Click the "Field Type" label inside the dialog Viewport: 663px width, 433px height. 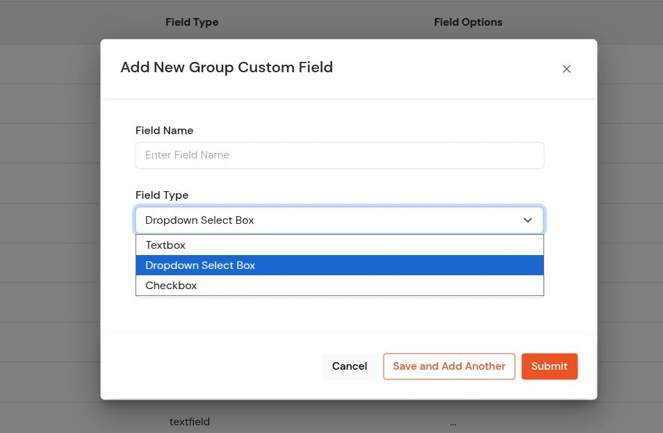tap(162, 195)
